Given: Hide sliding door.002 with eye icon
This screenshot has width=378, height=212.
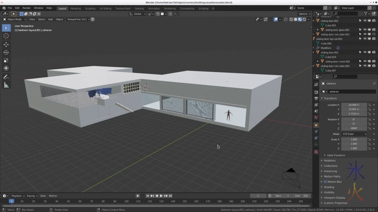Looking at the screenshot, I should pos(365,21).
